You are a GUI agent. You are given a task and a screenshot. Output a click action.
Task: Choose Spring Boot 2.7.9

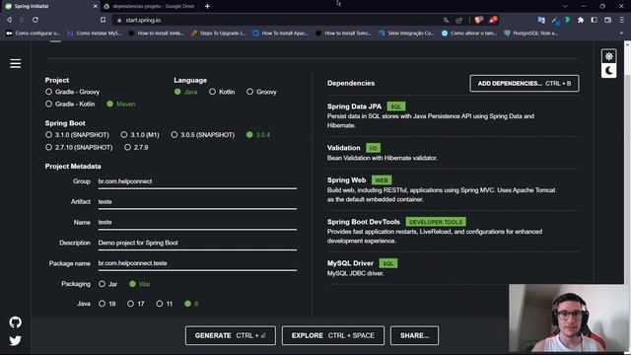[136, 147]
